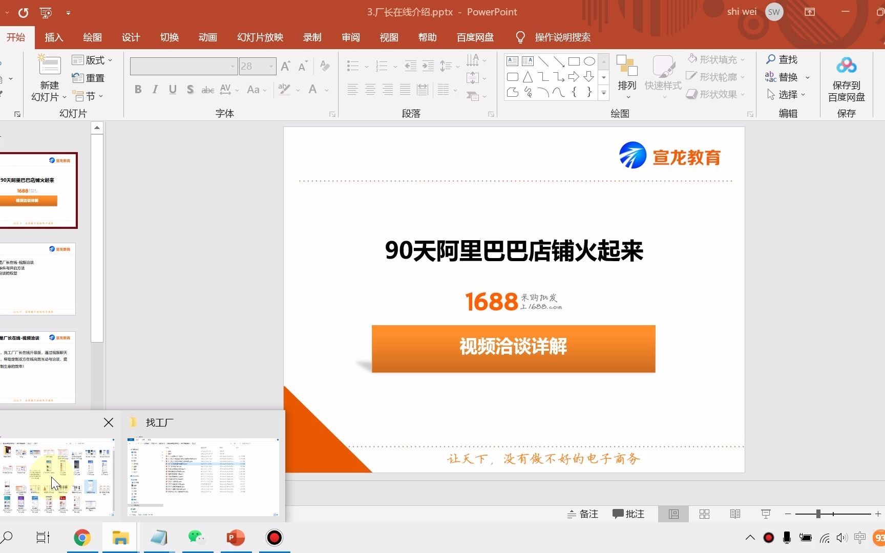Toggle right text alignment
Image resolution: width=885 pixels, height=553 pixels.
[x=388, y=90]
